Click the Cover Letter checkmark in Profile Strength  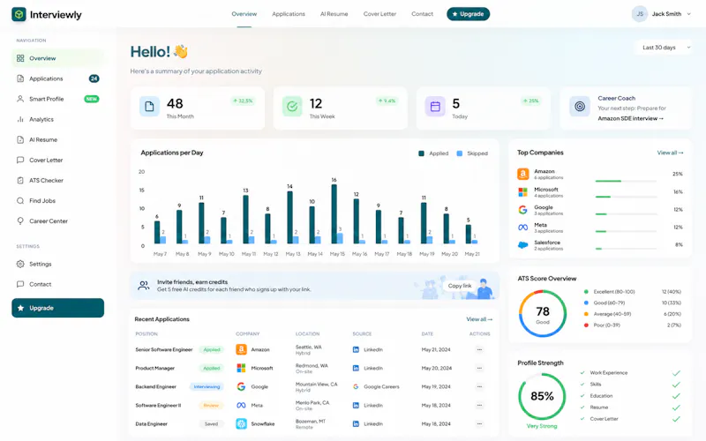coord(676,419)
